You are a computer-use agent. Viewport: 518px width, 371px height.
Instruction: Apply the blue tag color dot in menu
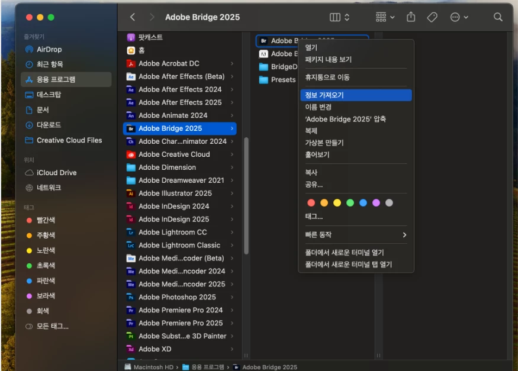tap(363, 203)
